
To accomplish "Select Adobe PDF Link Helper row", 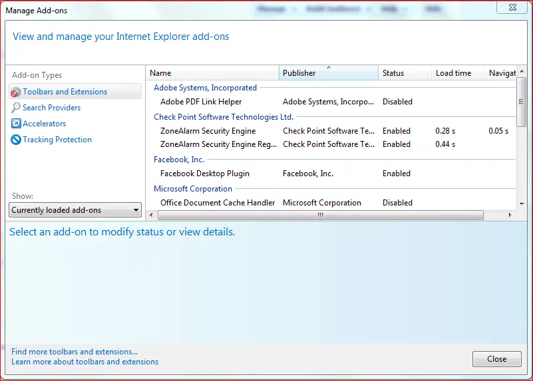I will click(x=331, y=102).
